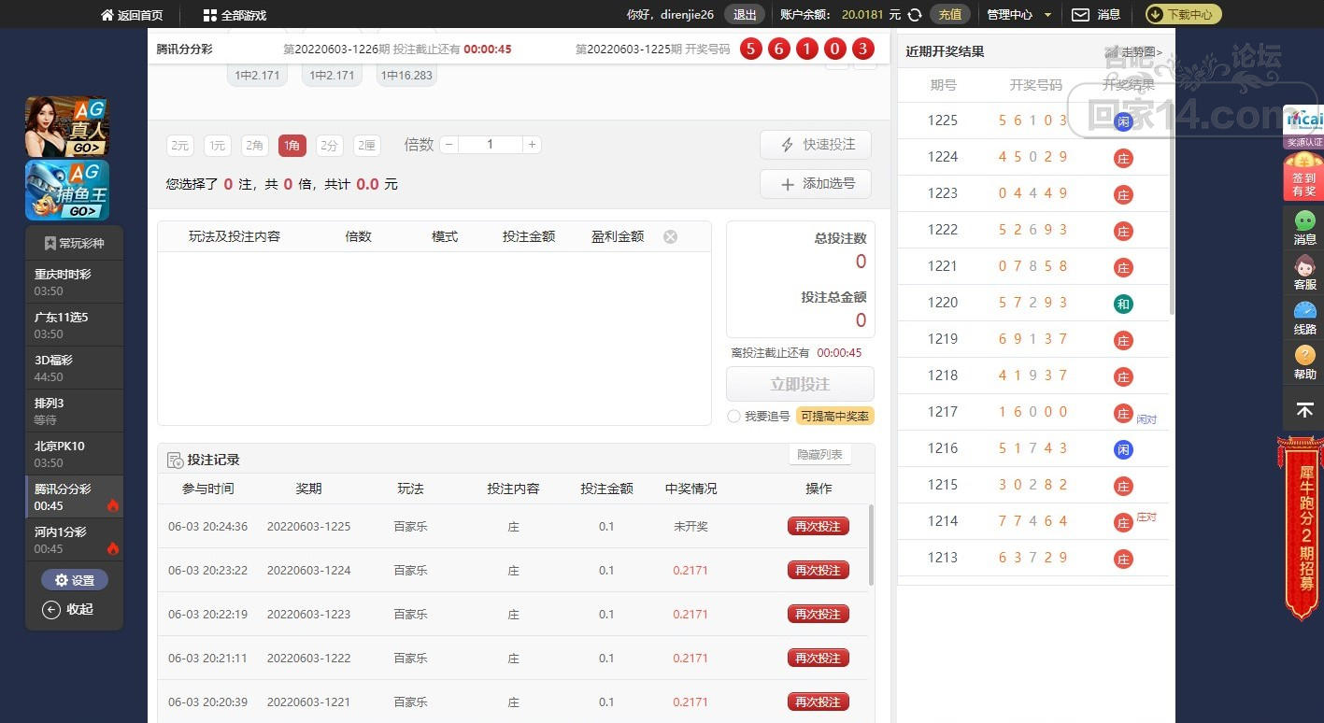Select the 2分 unit mode
Viewport: 1324px width, 723px height.
pyautogui.click(x=329, y=146)
